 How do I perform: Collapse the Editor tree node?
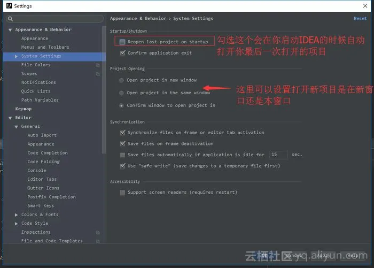[x=10, y=118]
